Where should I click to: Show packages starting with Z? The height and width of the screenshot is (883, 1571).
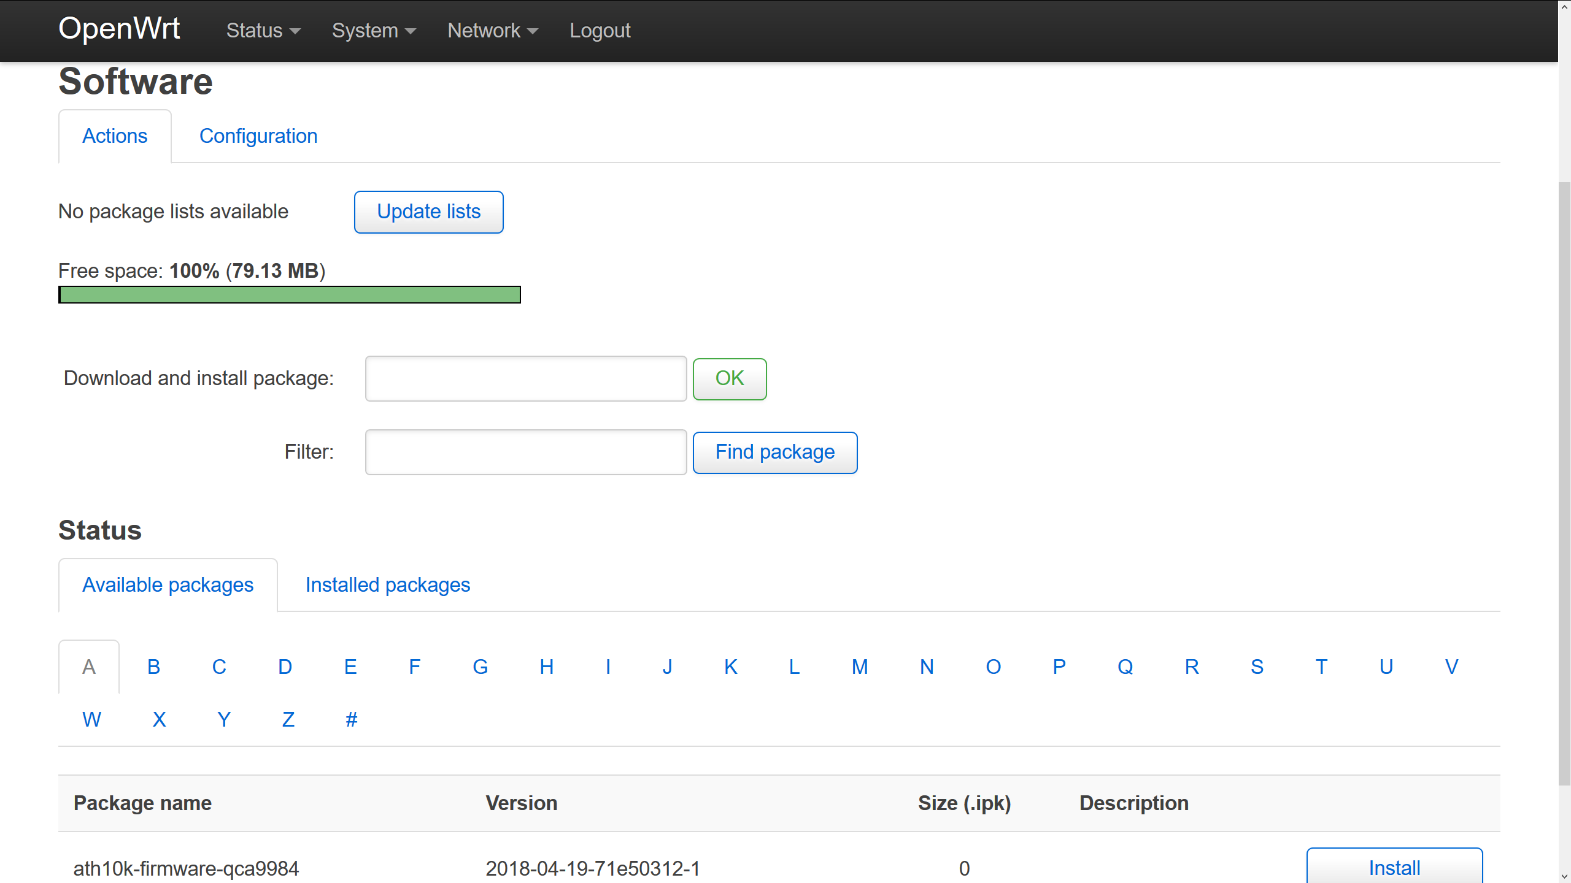pyautogui.click(x=288, y=720)
